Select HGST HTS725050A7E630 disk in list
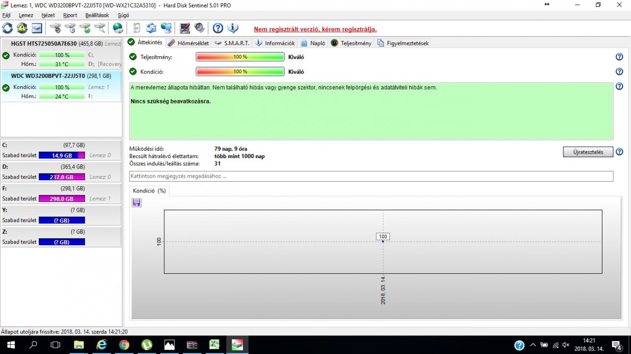 pos(61,54)
